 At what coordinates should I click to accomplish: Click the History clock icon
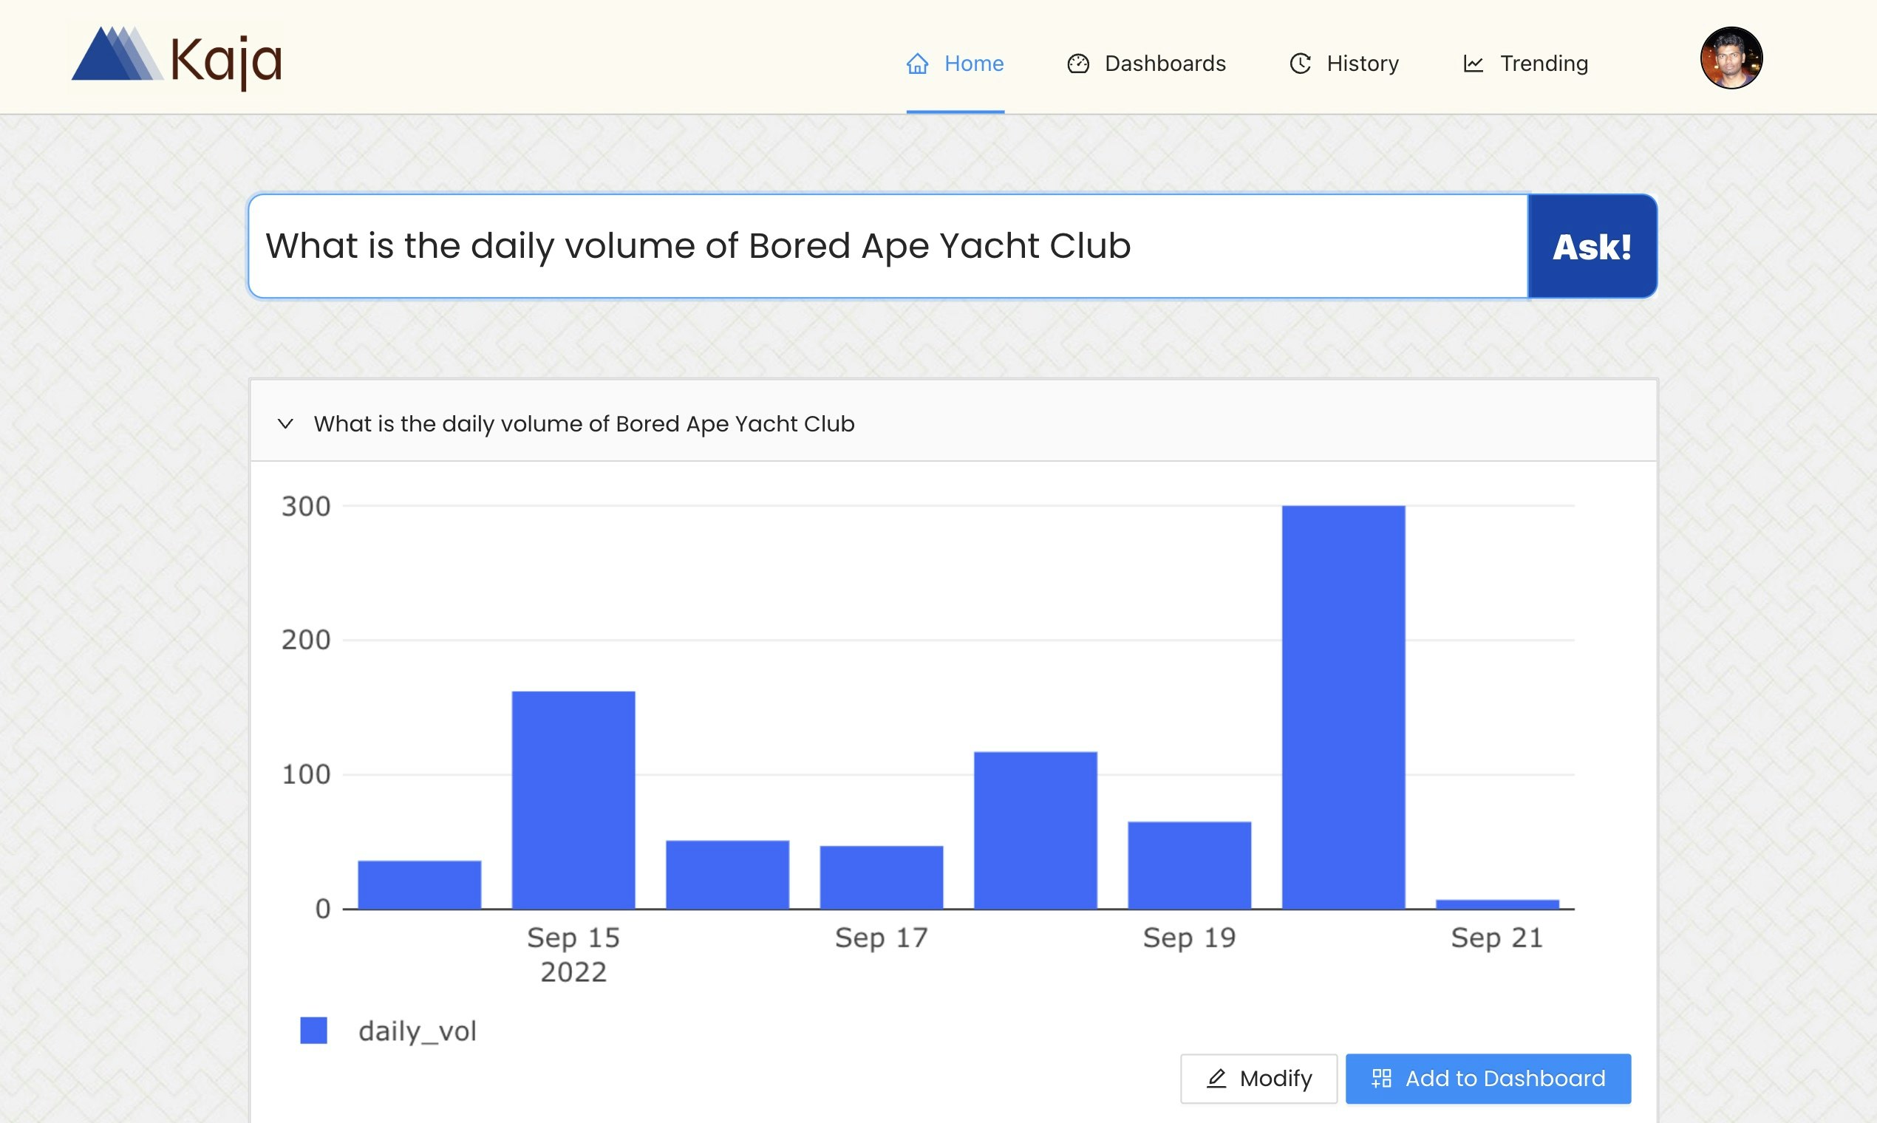[1301, 64]
